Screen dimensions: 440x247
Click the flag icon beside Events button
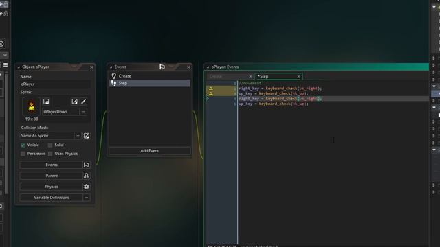pos(87,165)
